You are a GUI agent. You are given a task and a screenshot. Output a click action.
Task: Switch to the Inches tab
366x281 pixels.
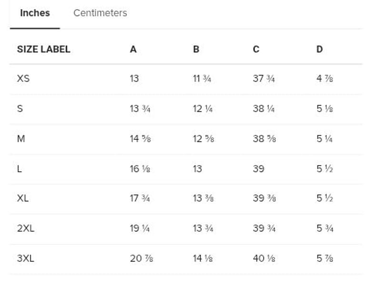(35, 13)
